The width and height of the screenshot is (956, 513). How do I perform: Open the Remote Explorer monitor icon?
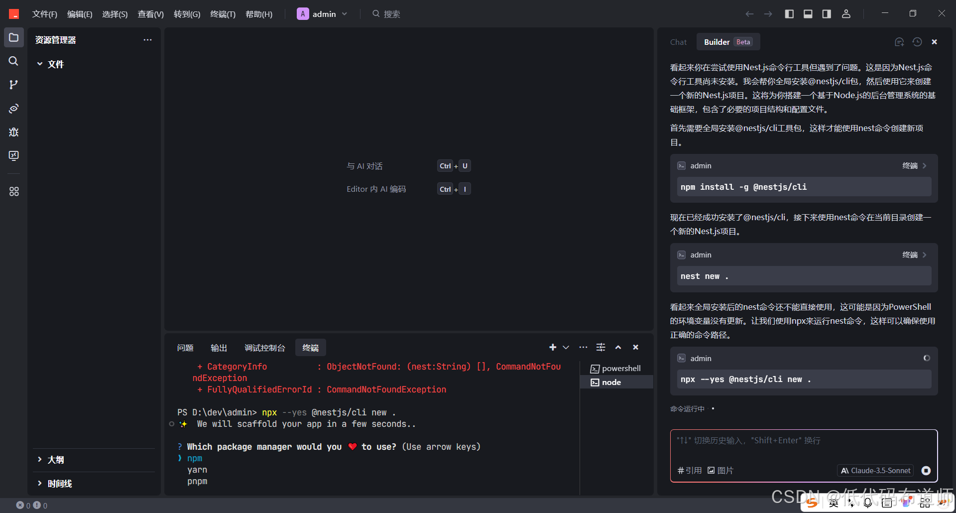[x=14, y=156]
